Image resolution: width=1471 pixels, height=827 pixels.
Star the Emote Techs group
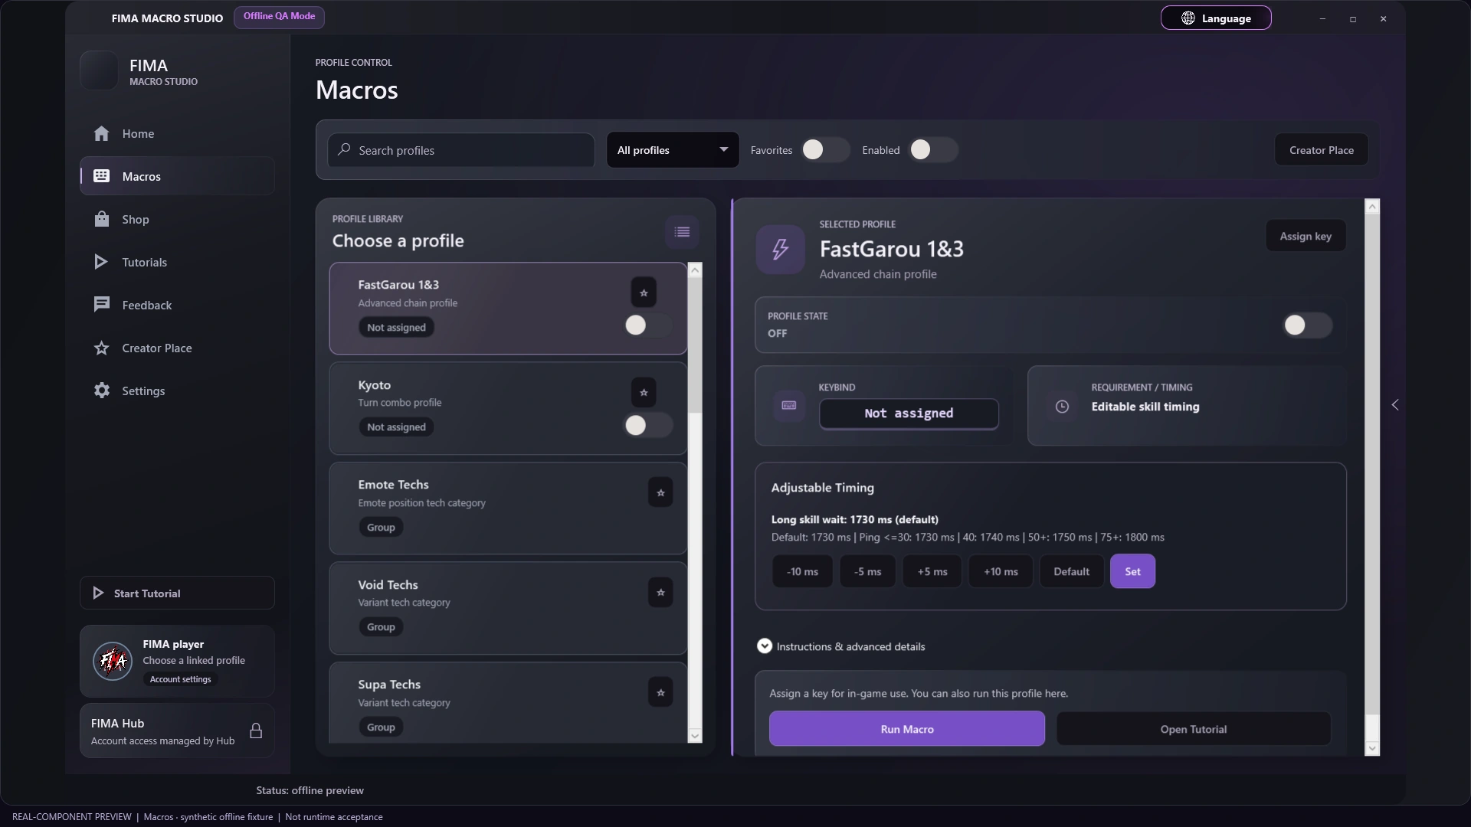tap(660, 492)
